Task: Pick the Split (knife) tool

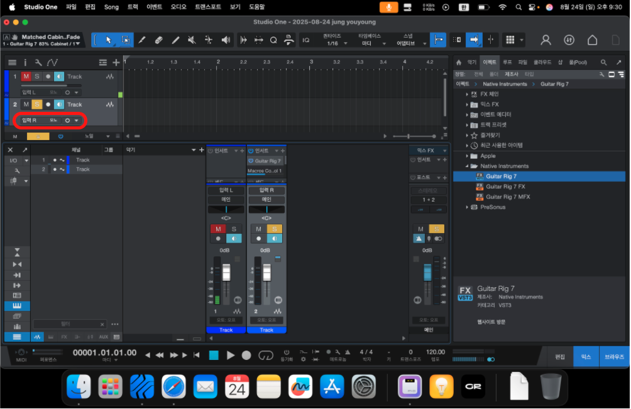Action: click(x=141, y=40)
